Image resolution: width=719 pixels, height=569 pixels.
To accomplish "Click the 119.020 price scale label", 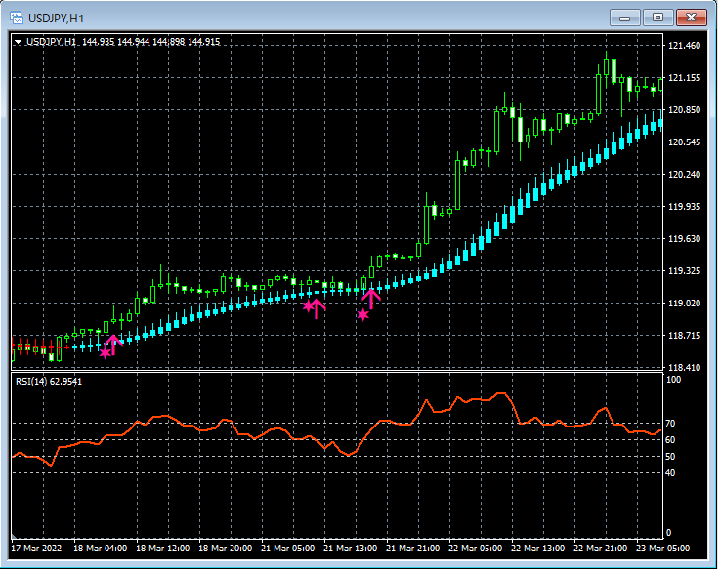I will click(x=684, y=304).
